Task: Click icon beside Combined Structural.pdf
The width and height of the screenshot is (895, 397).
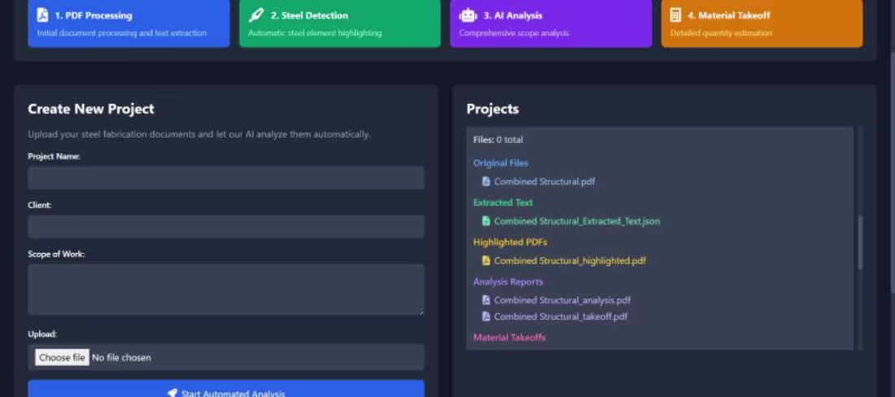Action: click(x=487, y=181)
